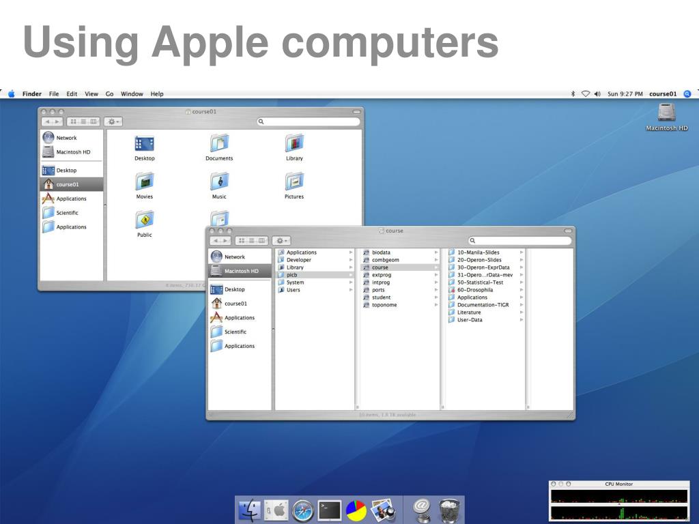Select course01 home in course window sidebar
The width and height of the screenshot is (699, 524).
coord(240,304)
